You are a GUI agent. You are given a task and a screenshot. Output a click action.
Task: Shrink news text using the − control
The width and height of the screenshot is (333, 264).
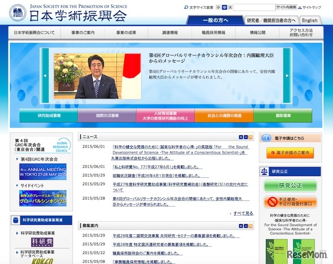tap(246, 137)
